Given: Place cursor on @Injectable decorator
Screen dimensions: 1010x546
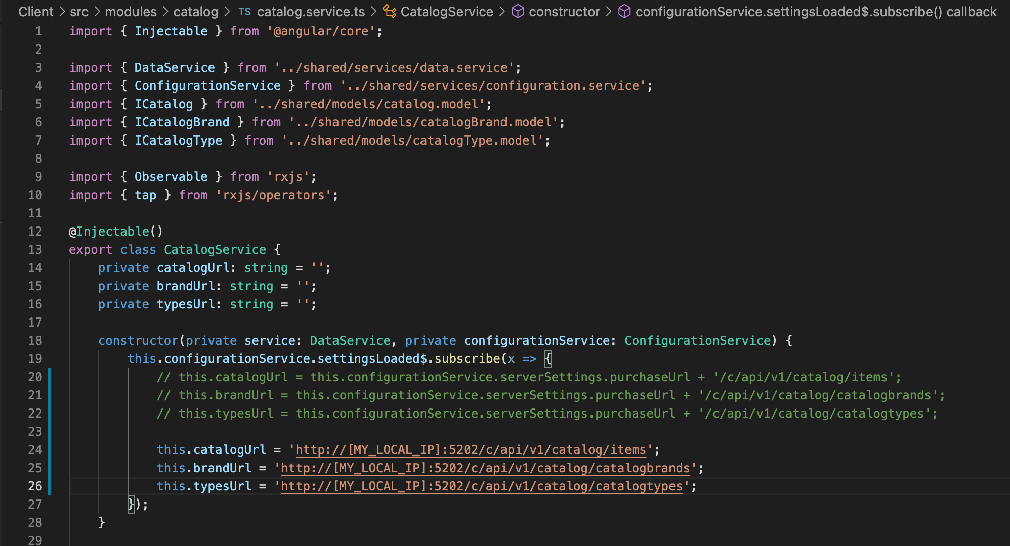Looking at the screenshot, I should click(112, 232).
